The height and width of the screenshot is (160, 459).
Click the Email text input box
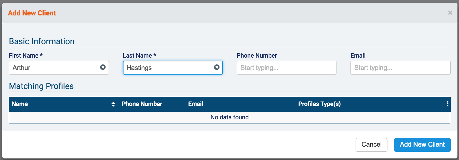tap(400, 68)
